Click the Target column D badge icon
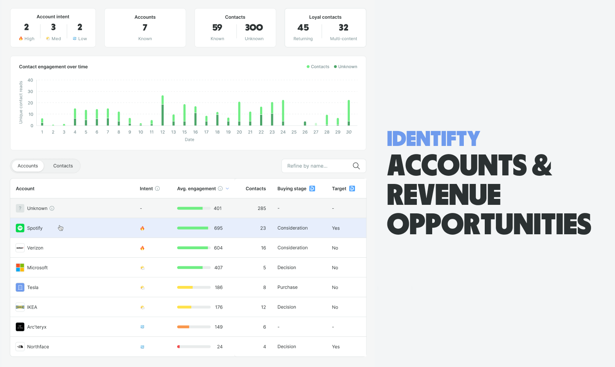Viewport: 615px width, 367px height. pos(352,189)
